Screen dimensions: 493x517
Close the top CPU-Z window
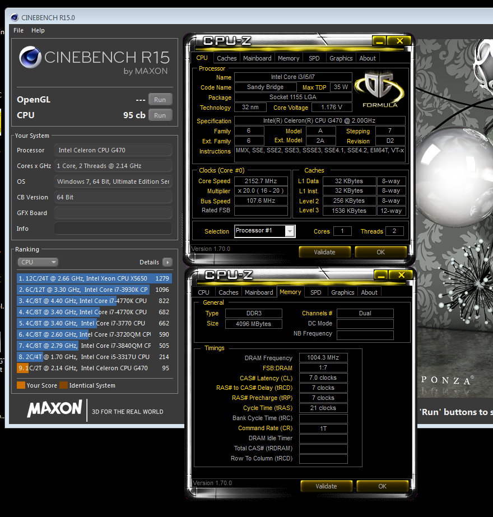coord(399,41)
